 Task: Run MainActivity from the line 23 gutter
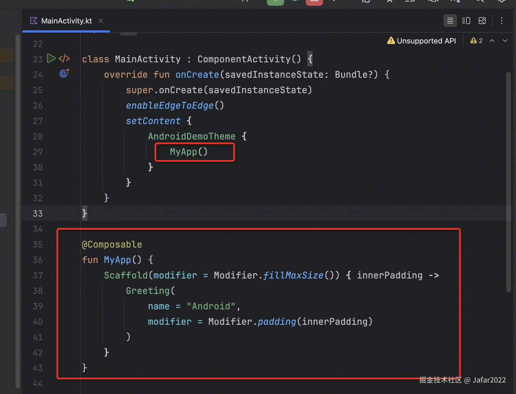click(x=51, y=58)
